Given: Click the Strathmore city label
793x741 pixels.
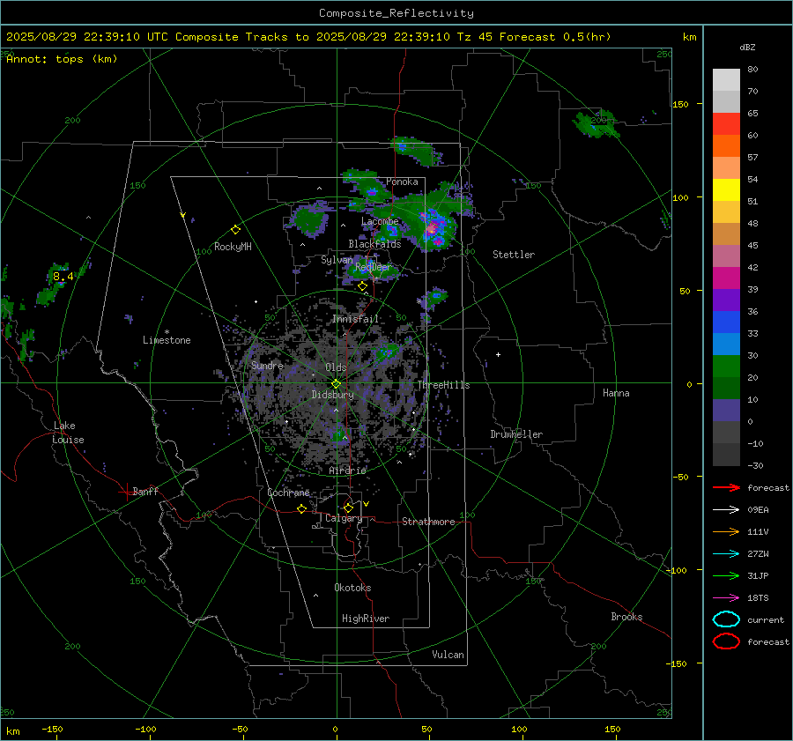Looking at the screenshot, I should coord(428,522).
